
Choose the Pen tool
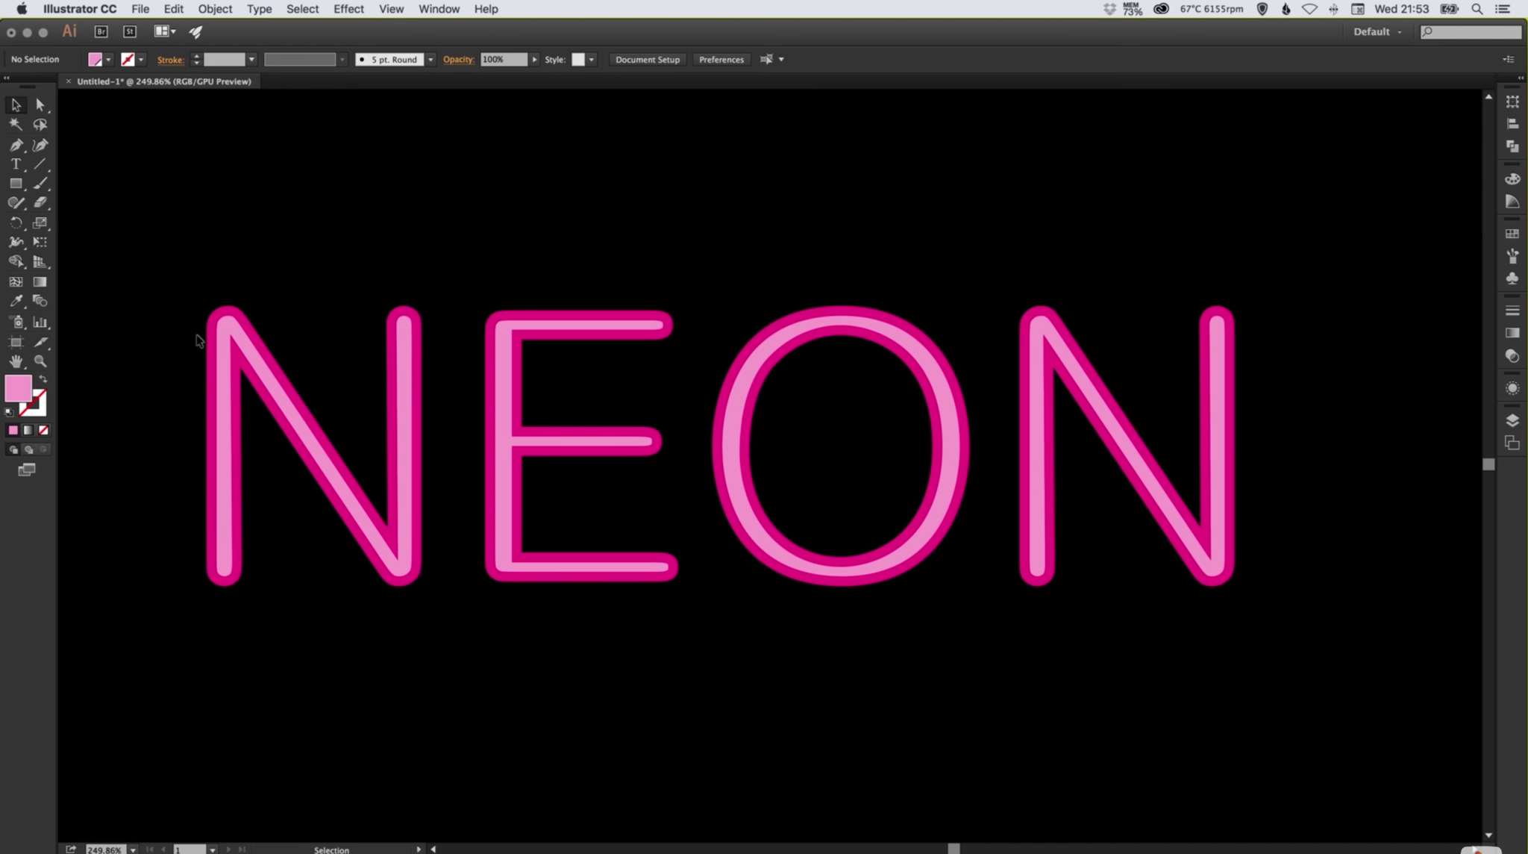click(16, 145)
